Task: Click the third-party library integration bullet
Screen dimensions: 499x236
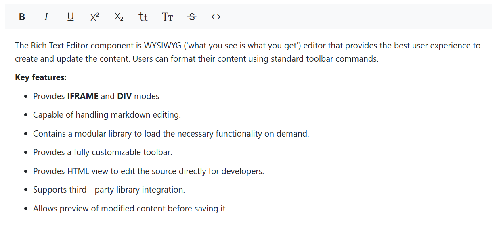Action: tap(109, 189)
